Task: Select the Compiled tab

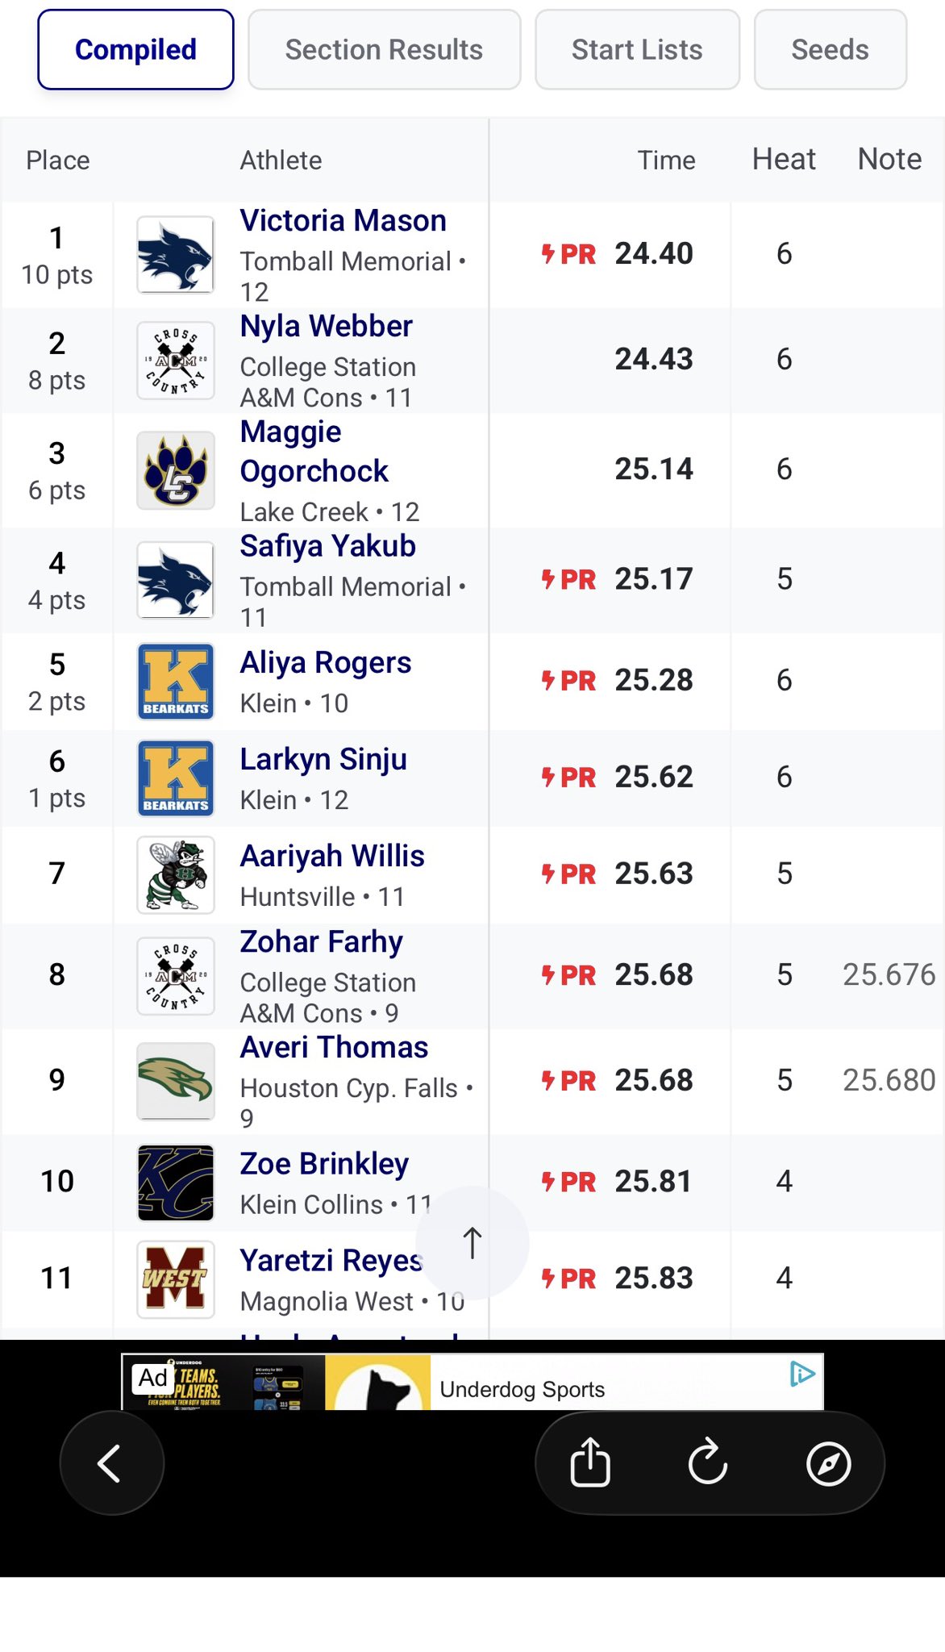Action: coord(135,50)
